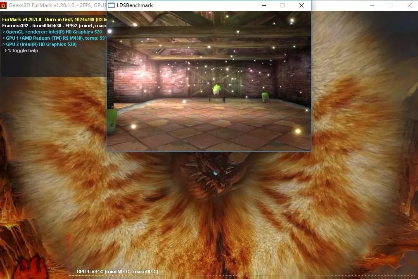
Task: Click the OpenGL renderer info line
Action: [x=52, y=32]
